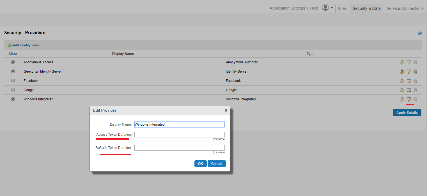Click the trash icon in Google row

point(416,90)
